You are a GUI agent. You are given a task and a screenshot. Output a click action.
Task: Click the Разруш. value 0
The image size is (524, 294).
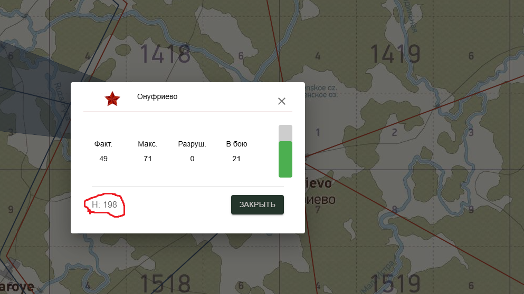click(x=192, y=159)
